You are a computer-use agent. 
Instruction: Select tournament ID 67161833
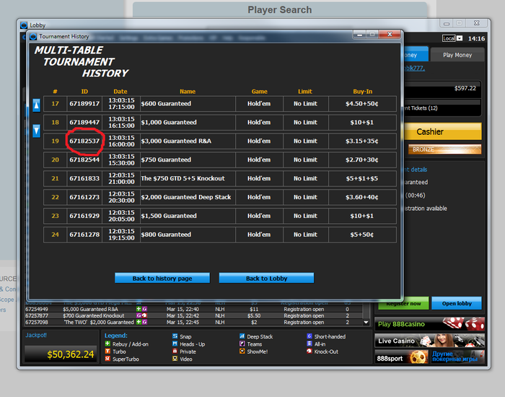[x=84, y=178]
